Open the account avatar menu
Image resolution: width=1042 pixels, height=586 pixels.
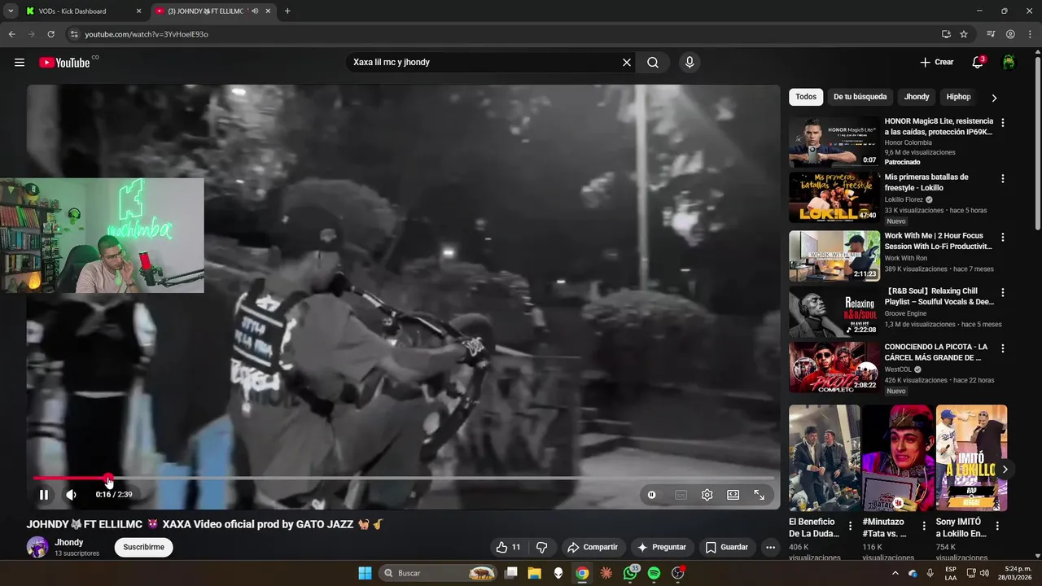pyautogui.click(x=1009, y=63)
